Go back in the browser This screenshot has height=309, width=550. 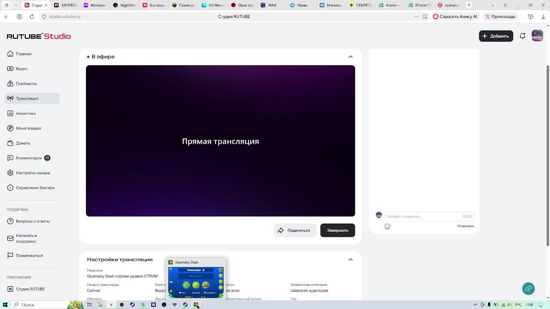[x=6, y=16]
